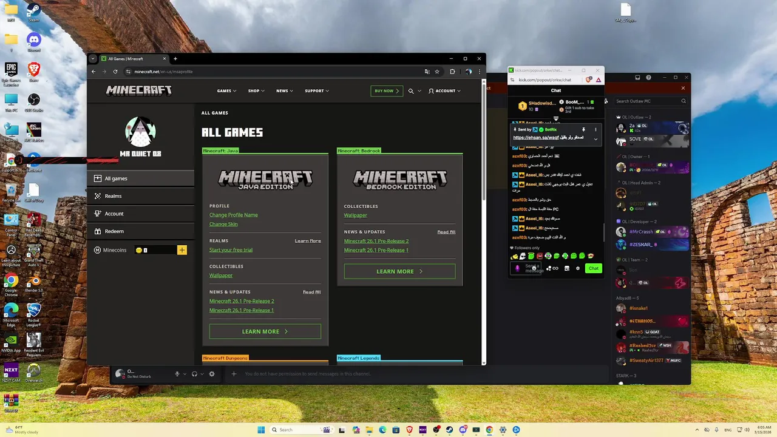The height and width of the screenshot is (437, 777).
Task: Open File Explorer from the taskbar
Action: (369, 430)
